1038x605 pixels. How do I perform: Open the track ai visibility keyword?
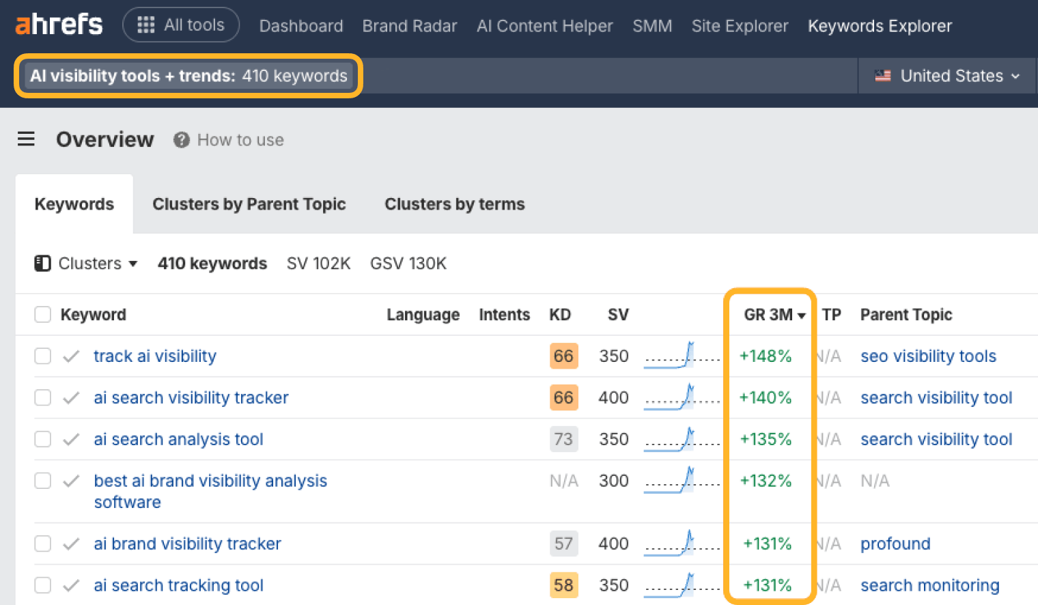click(155, 356)
